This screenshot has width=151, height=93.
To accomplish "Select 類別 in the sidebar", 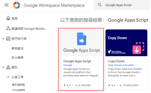I will coord(14,67).
